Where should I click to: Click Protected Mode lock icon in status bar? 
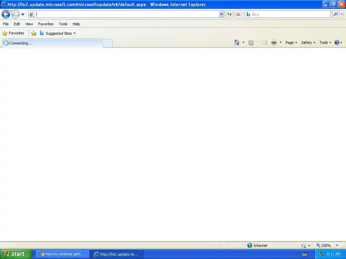pos(304,246)
